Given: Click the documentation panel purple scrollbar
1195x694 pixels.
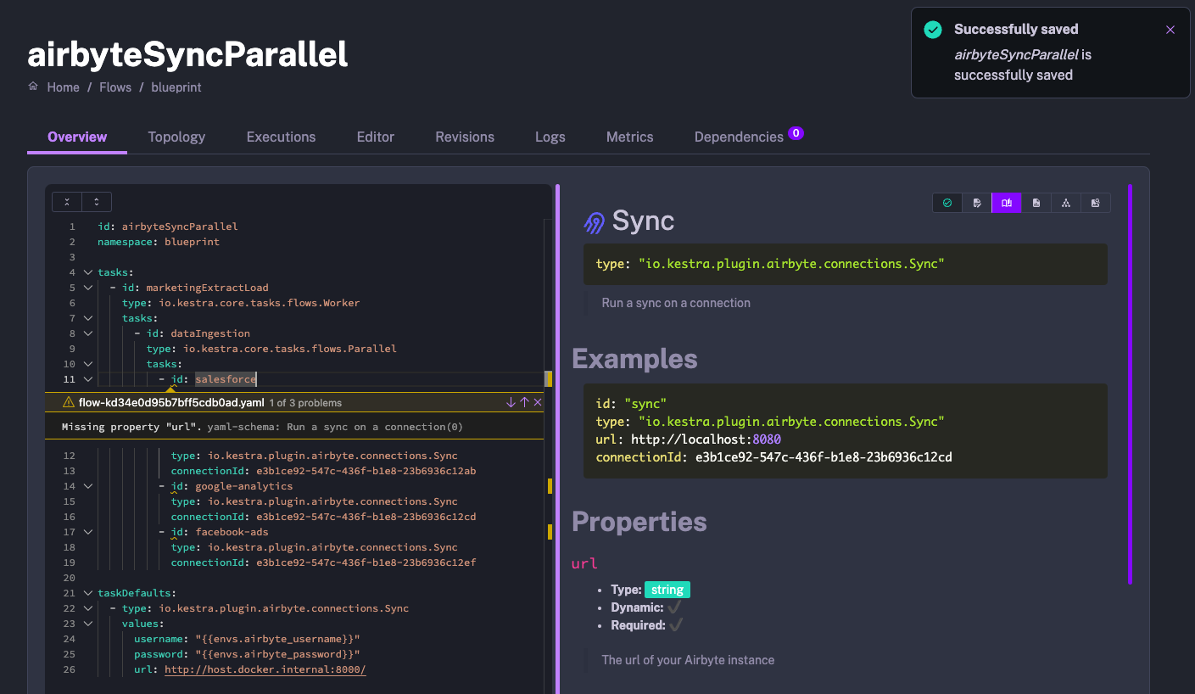Looking at the screenshot, I should coord(1130,382).
